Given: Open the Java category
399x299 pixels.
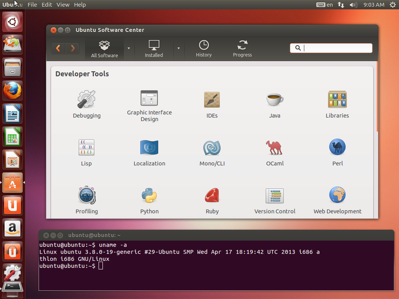Looking at the screenshot, I should [x=275, y=104].
